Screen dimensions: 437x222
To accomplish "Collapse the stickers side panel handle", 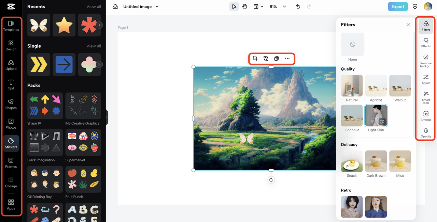I will [x=107, y=117].
